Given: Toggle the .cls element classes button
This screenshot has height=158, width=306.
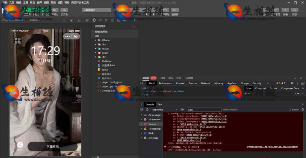Looking at the screenshot, I should (296, 93).
